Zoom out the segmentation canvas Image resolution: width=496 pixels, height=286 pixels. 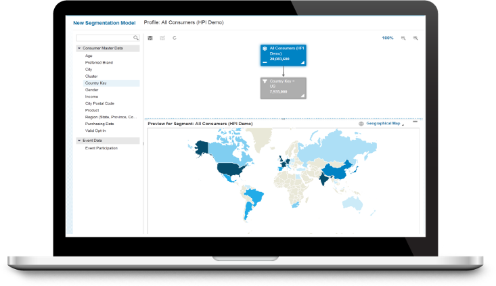tap(403, 38)
